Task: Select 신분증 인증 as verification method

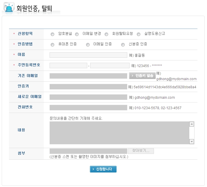Action: coord(123,45)
